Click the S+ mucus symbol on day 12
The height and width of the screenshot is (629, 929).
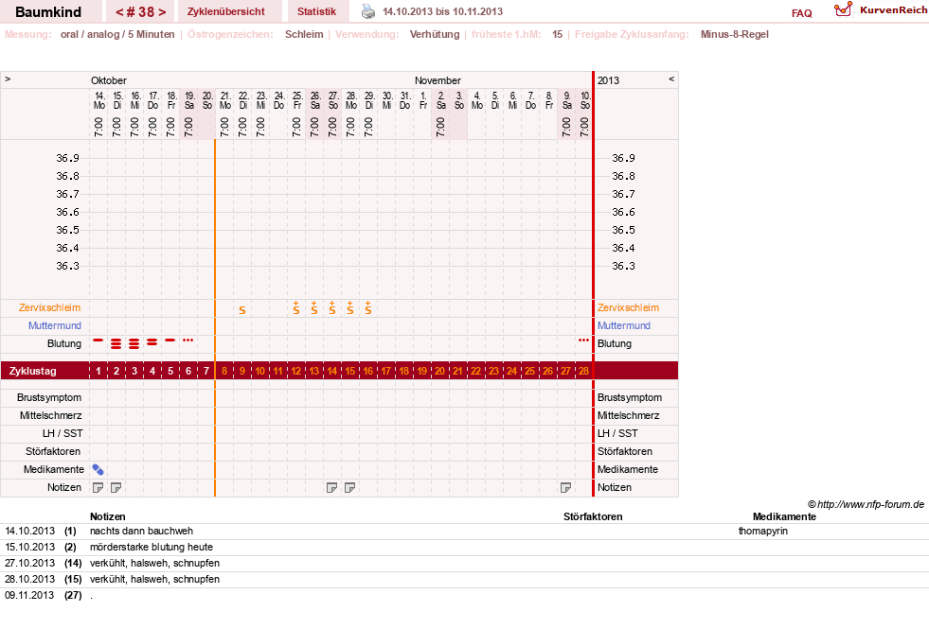click(296, 307)
